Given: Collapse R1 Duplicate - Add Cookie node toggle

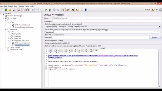Looking at the screenshot, I should pos(8,41).
